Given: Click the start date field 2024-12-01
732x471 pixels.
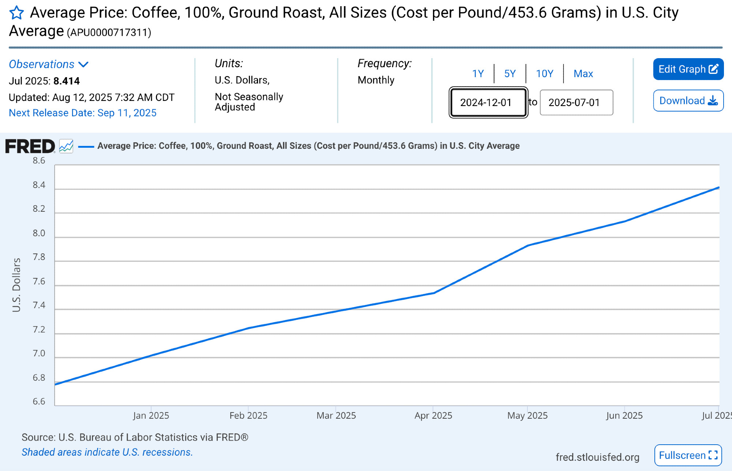Looking at the screenshot, I should [x=488, y=102].
